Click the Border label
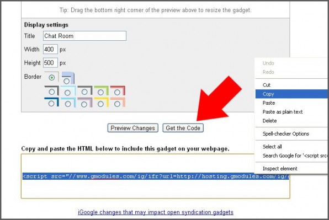Image resolution: width=329 pixels, height=220 pixels. click(x=33, y=77)
